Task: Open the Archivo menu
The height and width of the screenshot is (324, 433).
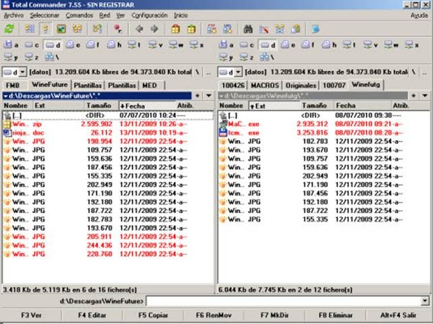Action: (13, 15)
